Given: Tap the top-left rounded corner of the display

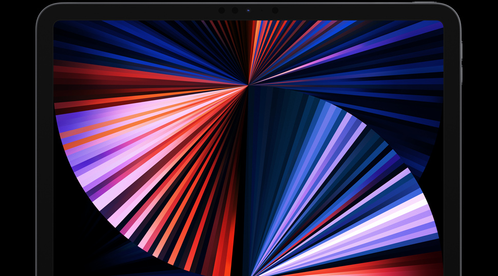Looking at the screenshot, I should click(56, 24).
